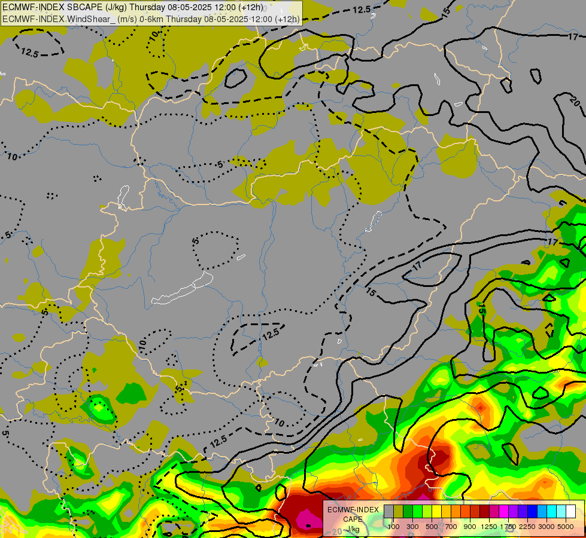
Task: Select the brick red swatch right of the 900 tick
Action: (475, 511)
